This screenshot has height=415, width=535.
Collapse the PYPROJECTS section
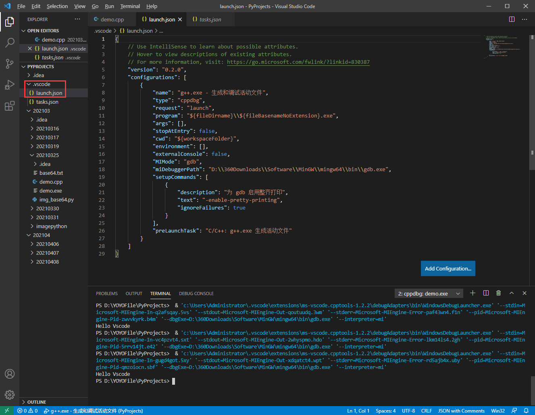click(x=40, y=67)
